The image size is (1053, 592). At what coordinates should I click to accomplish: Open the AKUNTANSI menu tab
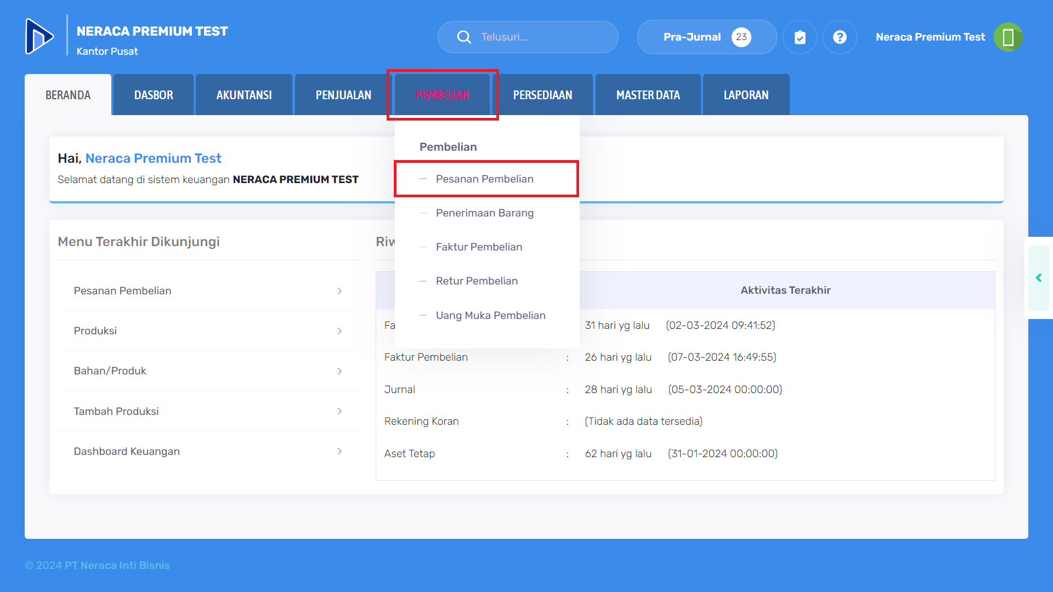[x=244, y=95]
